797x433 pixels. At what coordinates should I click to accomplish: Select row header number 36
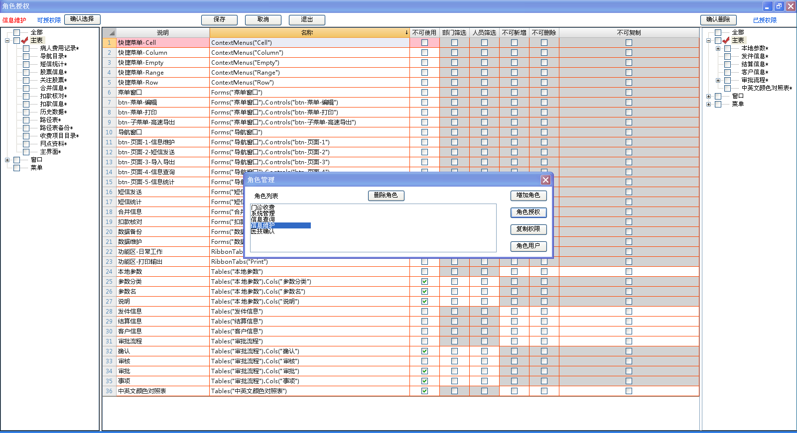coord(109,391)
